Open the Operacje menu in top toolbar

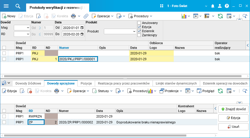(102, 16)
